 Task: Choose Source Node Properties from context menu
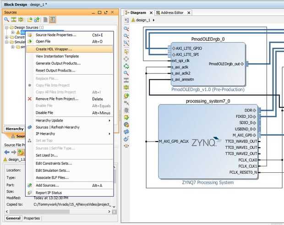click(70, 35)
